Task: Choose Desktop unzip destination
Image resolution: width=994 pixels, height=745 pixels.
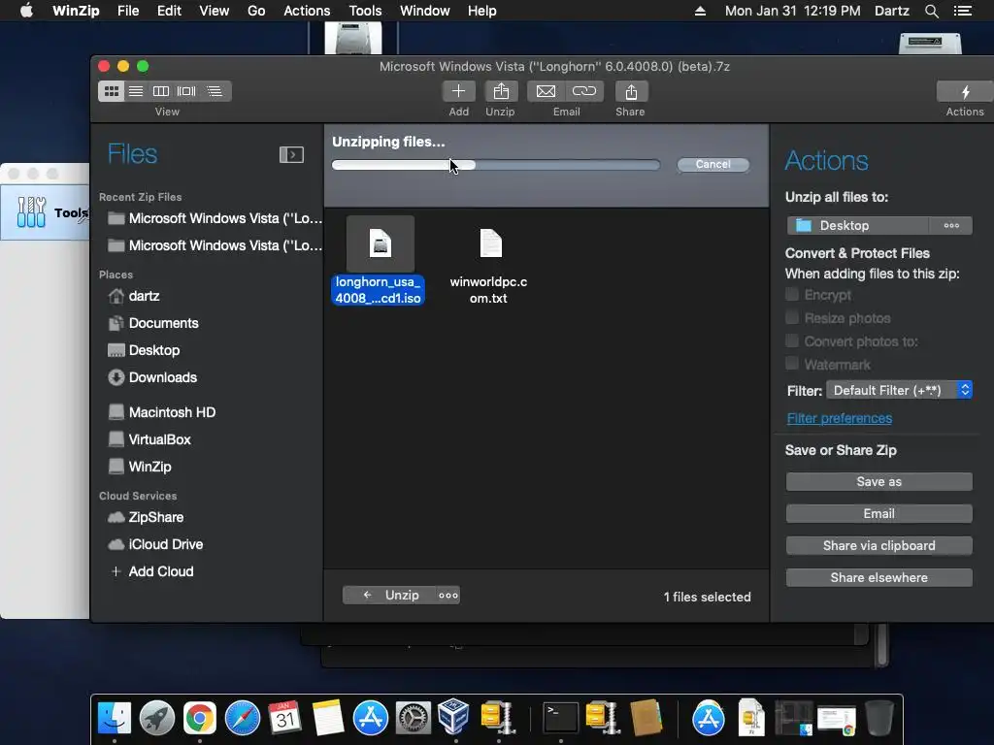Action: 858,225
